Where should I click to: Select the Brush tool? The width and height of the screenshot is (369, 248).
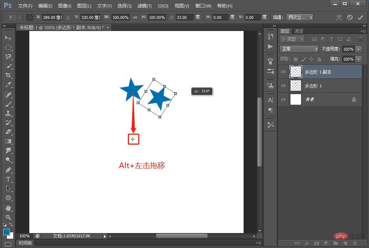coord(8,104)
